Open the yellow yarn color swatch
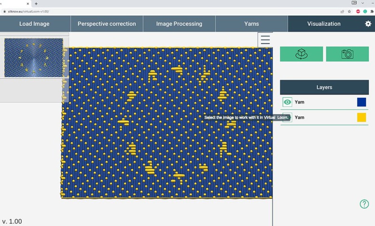The height and width of the screenshot is (226, 375). (361, 117)
